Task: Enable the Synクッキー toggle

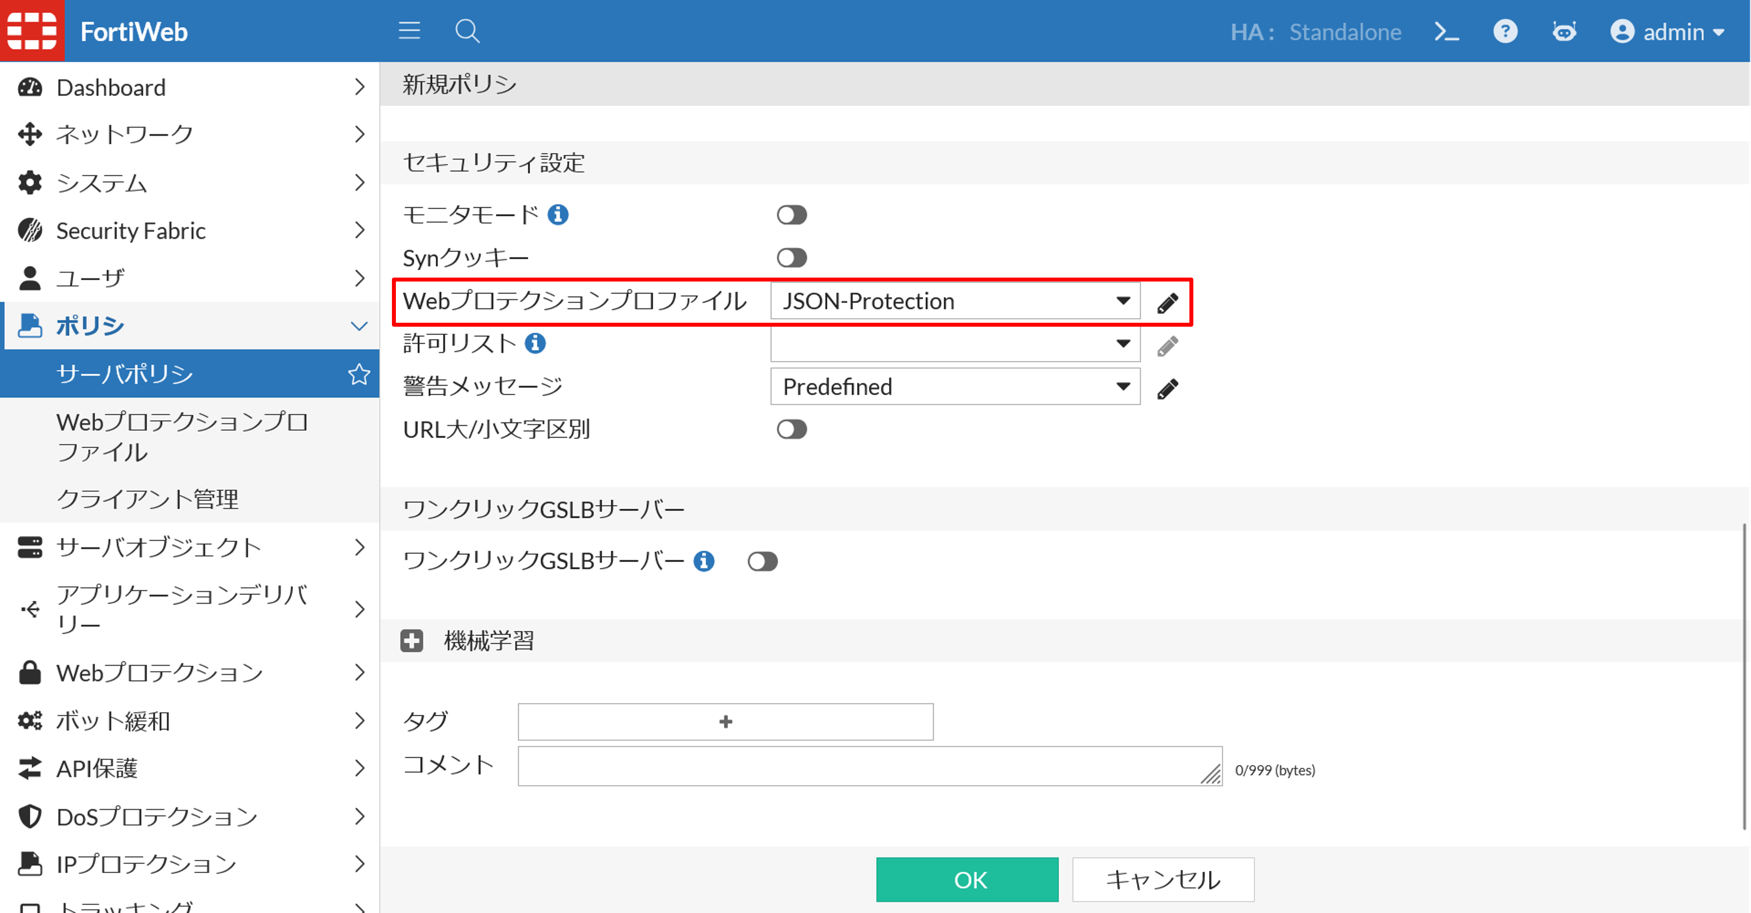Action: pyautogui.click(x=792, y=257)
